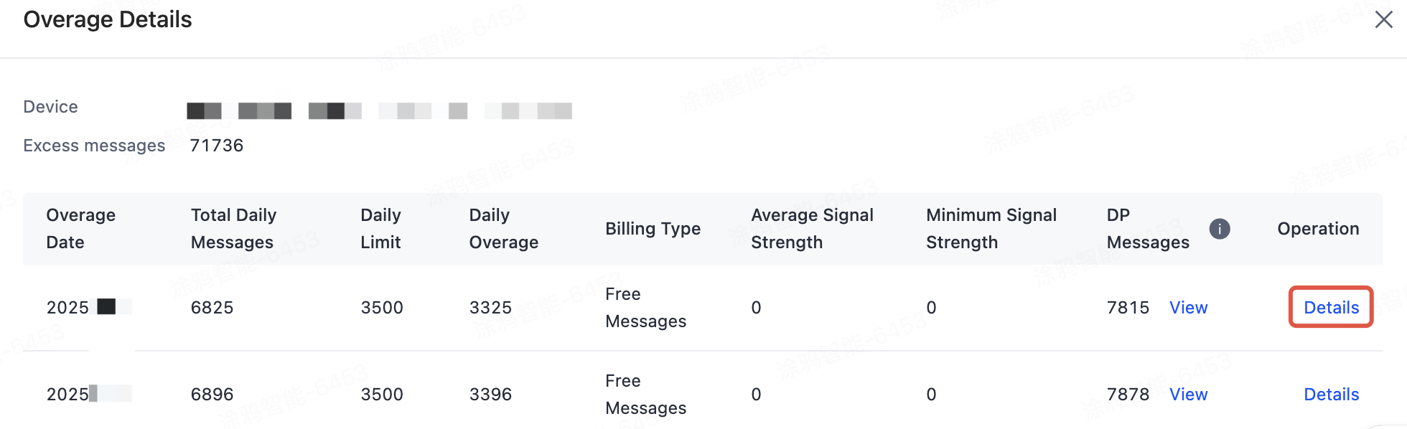Click the Average Signal Strength header
Image resolution: width=1407 pixels, height=429 pixels.
click(x=812, y=229)
